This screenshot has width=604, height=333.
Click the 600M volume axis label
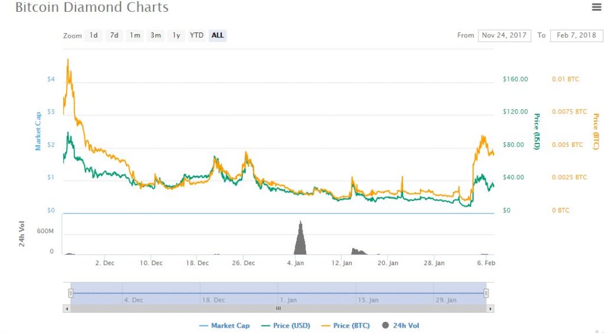45,231
